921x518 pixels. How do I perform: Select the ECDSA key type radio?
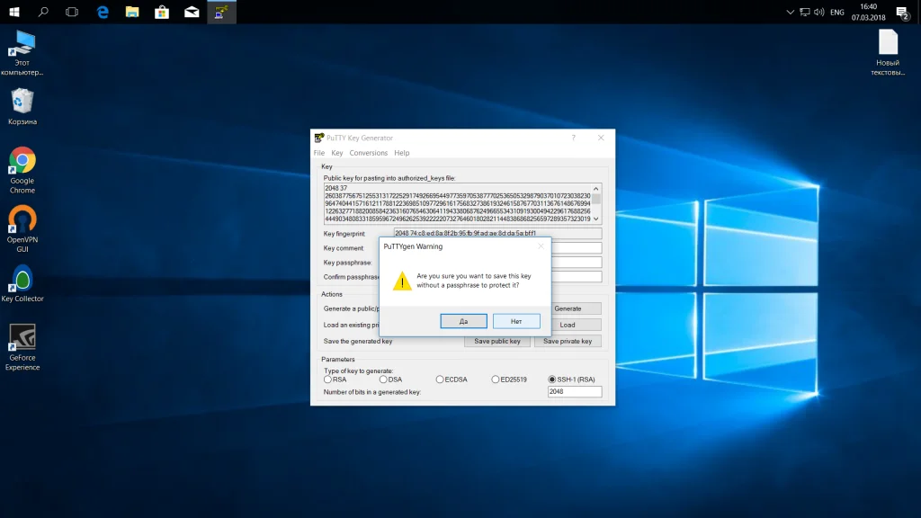click(439, 380)
